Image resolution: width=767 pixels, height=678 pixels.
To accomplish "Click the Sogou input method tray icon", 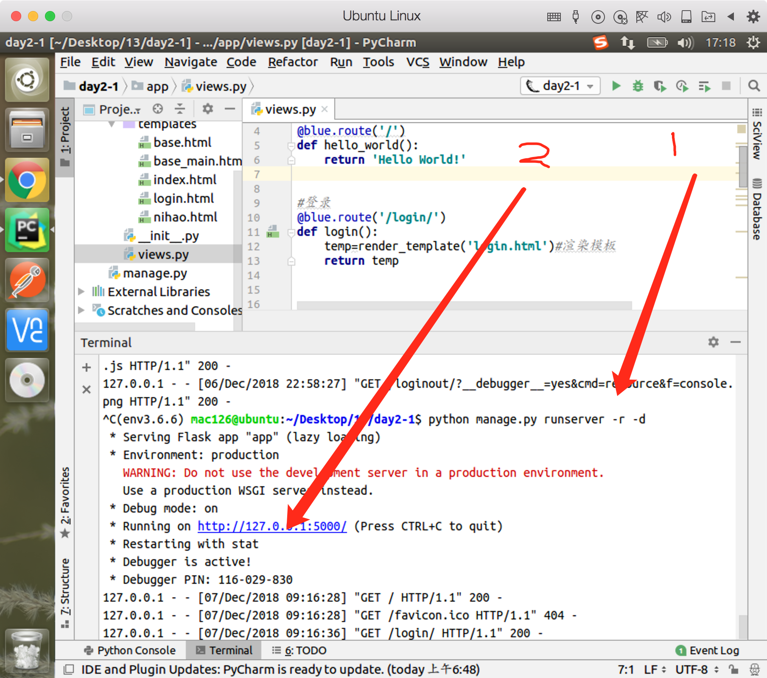I will coord(601,42).
